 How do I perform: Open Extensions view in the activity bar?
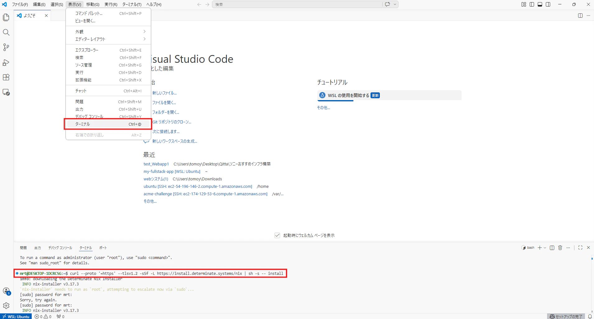tap(6, 77)
